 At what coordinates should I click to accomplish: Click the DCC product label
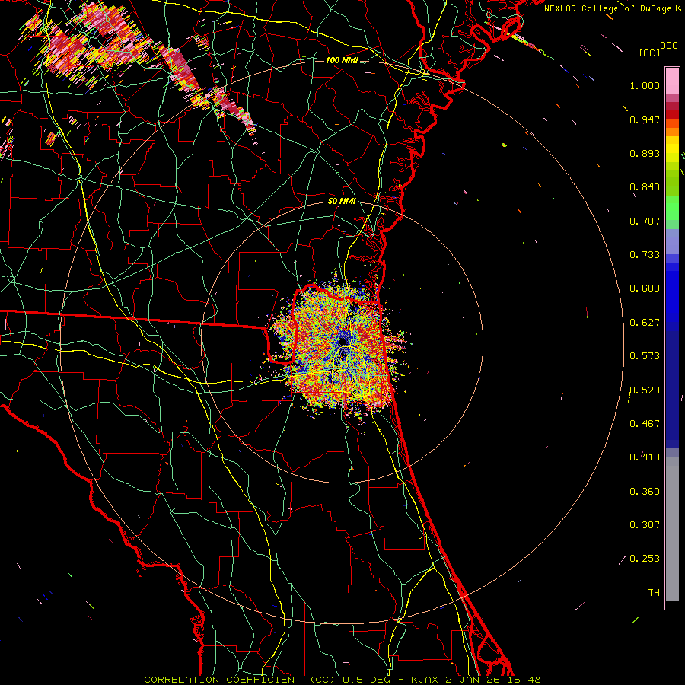[x=668, y=46]
